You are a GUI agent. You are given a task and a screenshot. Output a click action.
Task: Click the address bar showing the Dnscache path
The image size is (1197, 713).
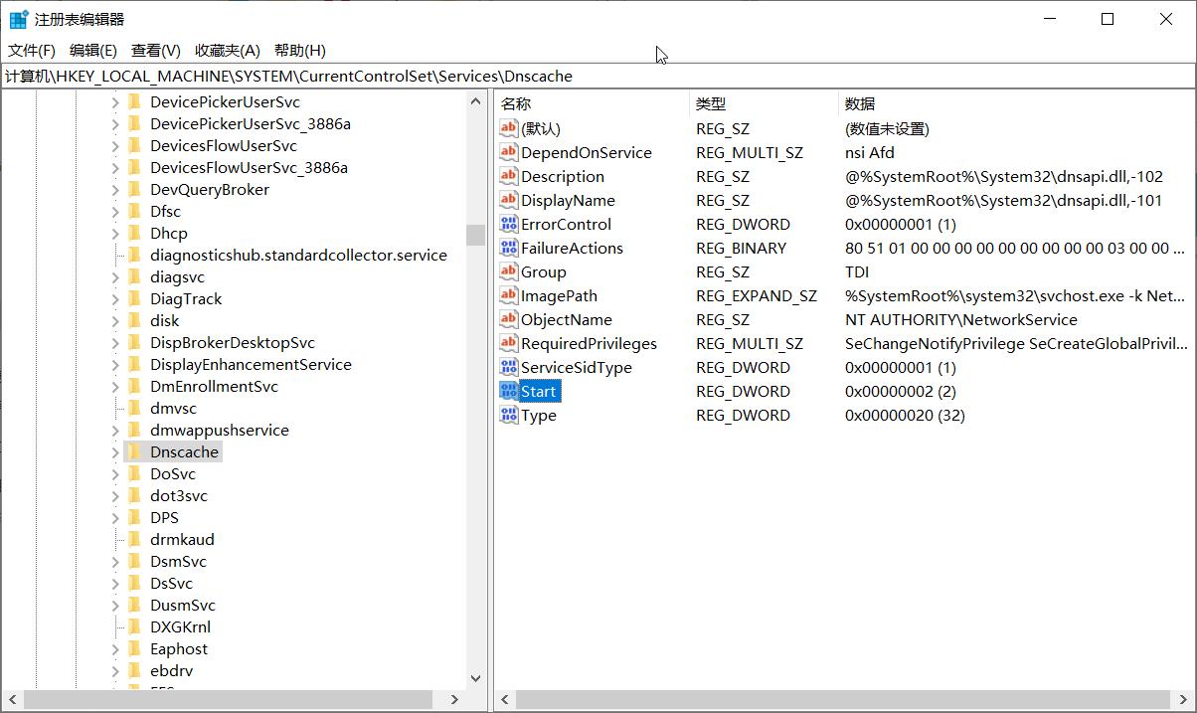tap(398, 76)
